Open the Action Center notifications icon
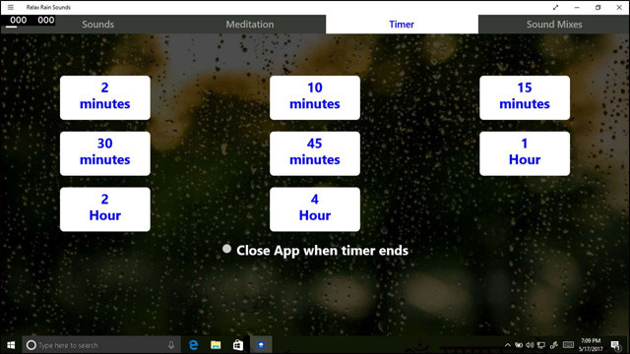The height and width of the screenshot is (354, 630). [615, 345]
